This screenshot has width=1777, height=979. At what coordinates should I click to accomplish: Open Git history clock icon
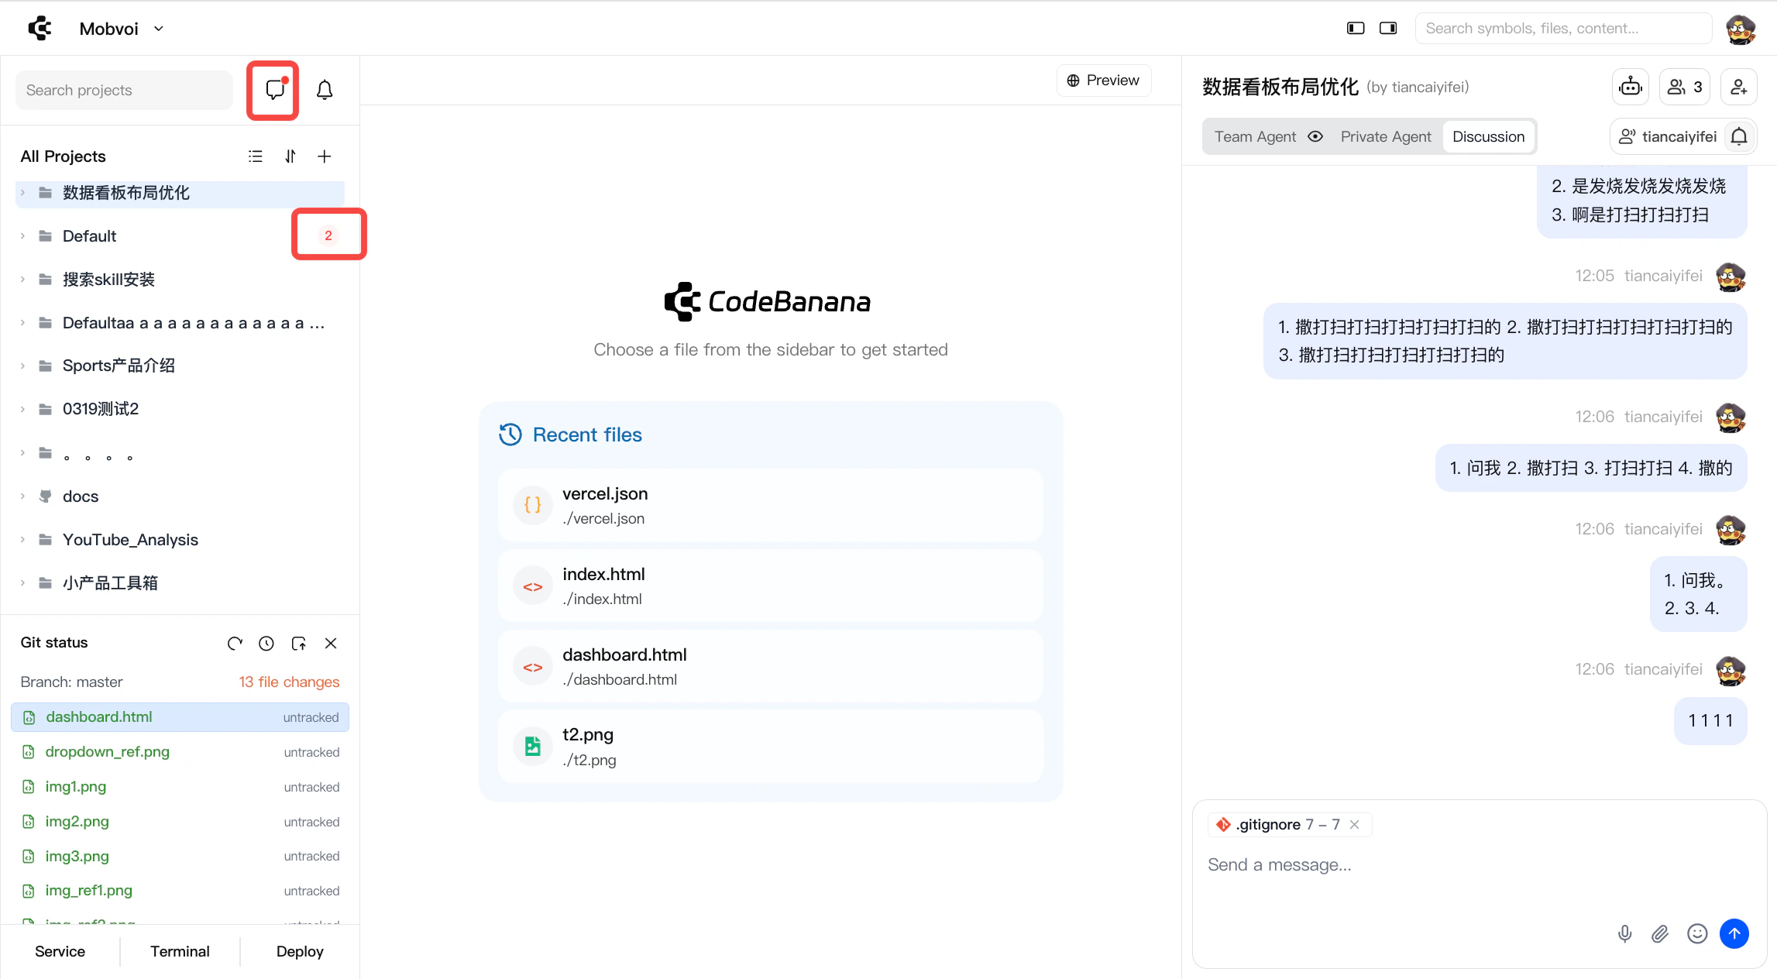[x=266, y=643]
